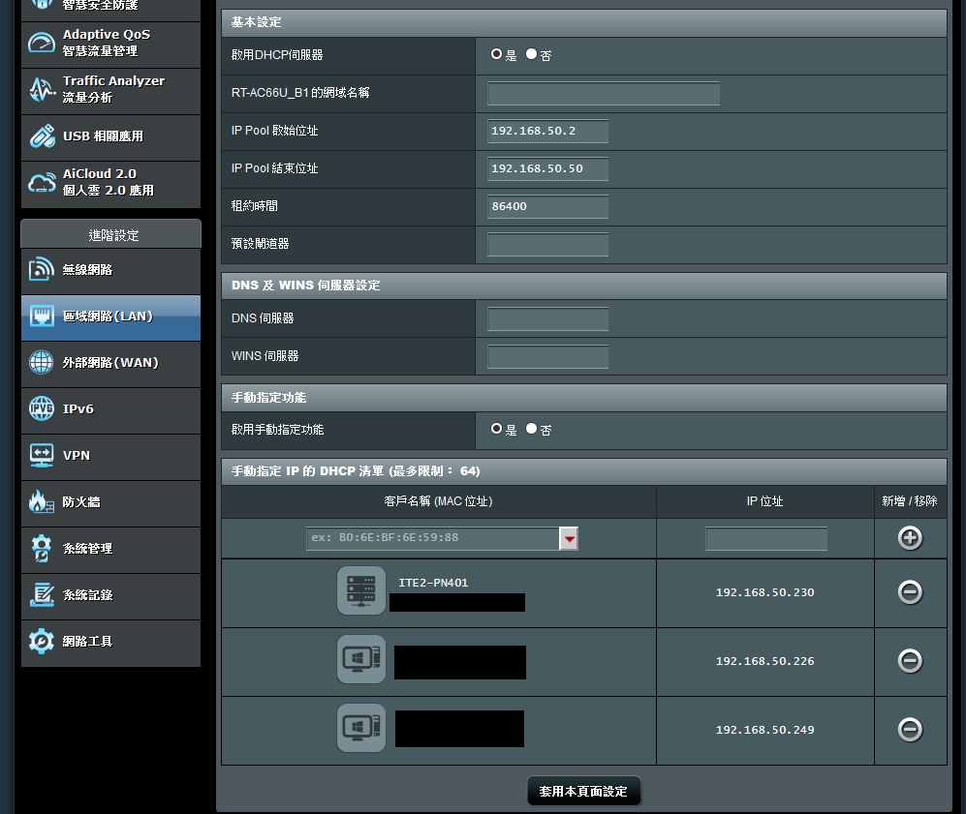Click the MAC address entry field
This screenshot has width=966, height=814.
[x=432, y=538]
